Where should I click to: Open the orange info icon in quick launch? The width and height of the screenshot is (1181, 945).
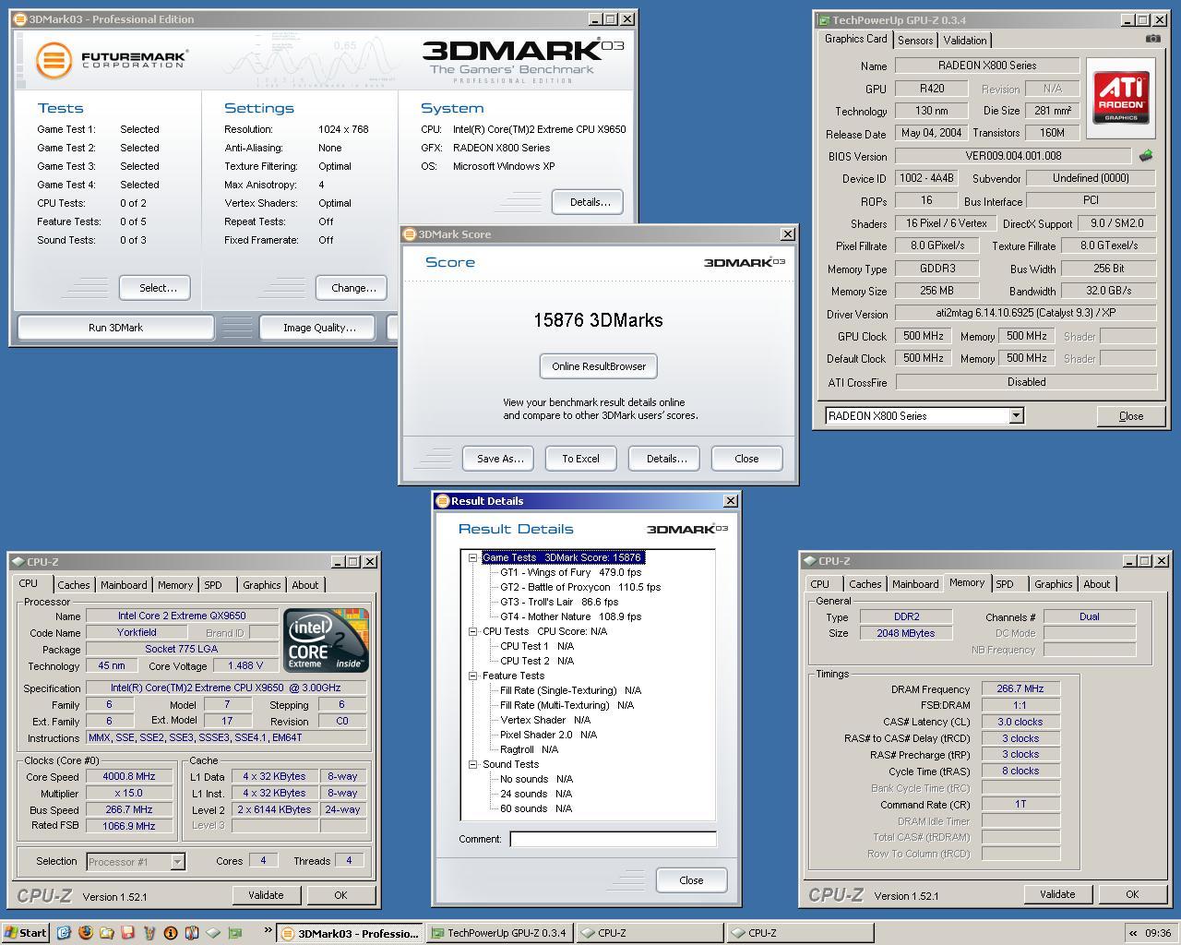171,933
